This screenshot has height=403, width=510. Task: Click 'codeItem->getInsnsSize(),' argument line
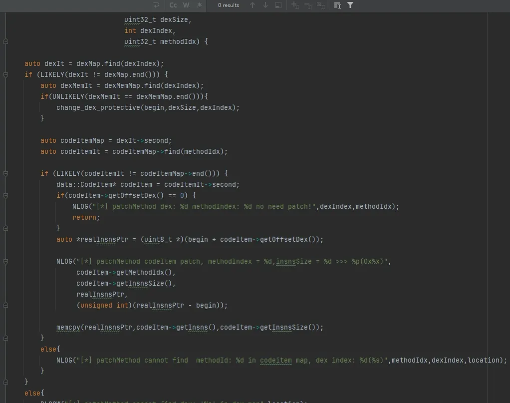(x=126, y=284)
